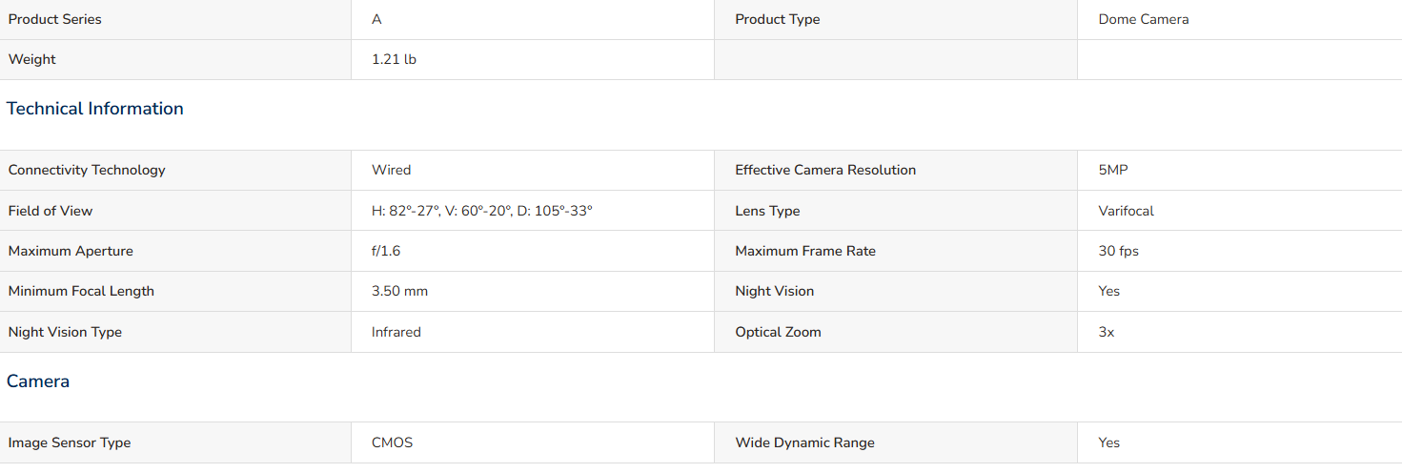Select the Infrared value cell
The width and height of the screenshot is (1402, 473).
coord(533,332)
